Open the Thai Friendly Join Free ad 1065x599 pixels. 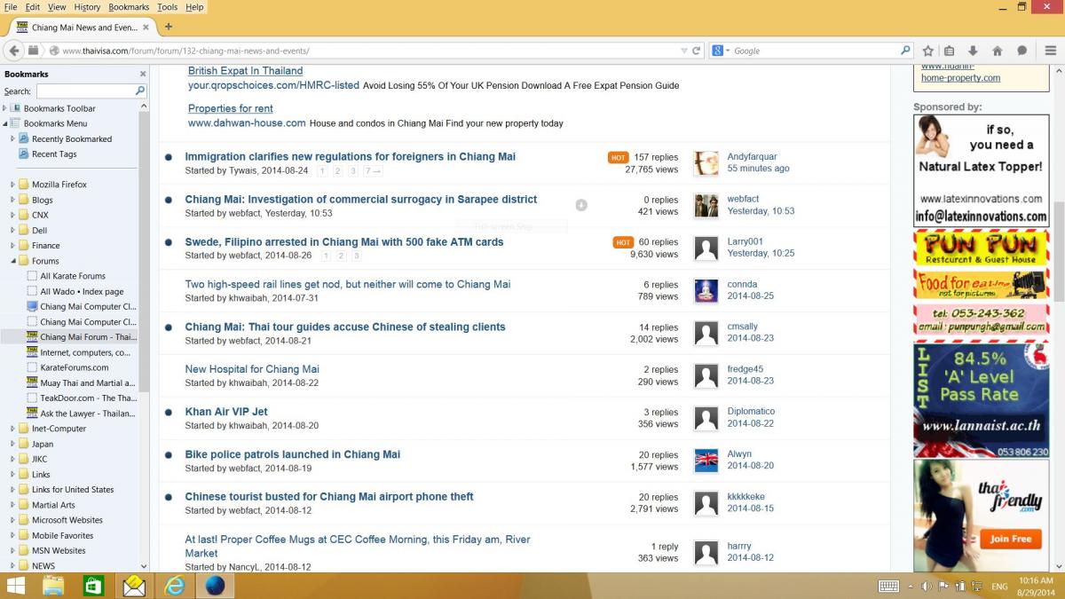coord(1010,539)
